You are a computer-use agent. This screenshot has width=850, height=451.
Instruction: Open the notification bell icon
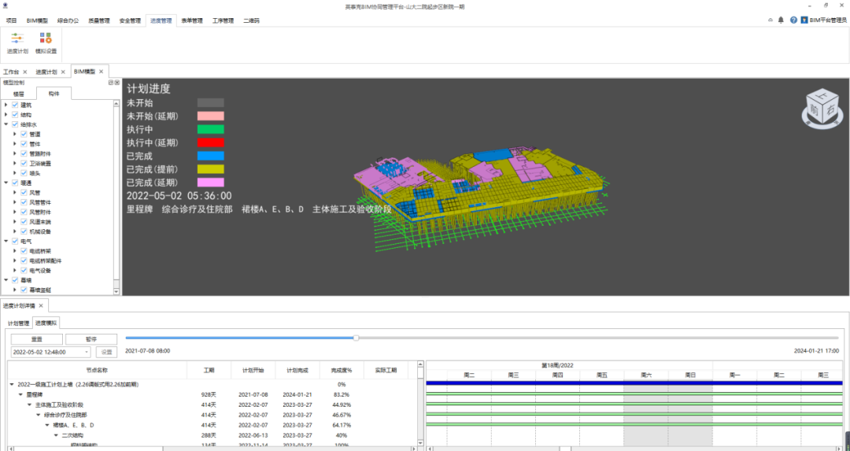pyautogui.click(x=781, y=20)
